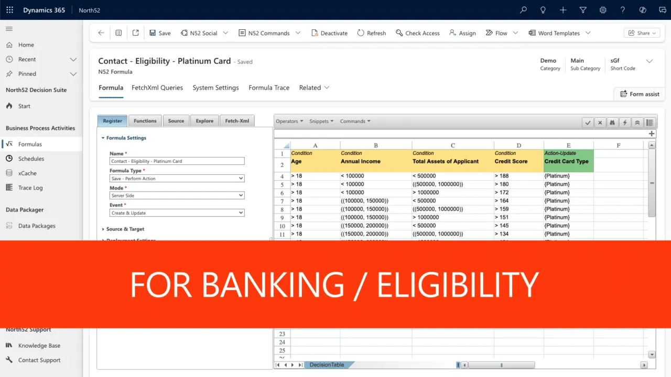Collapse the sidebar with the hamburger icon

[9, 29]
